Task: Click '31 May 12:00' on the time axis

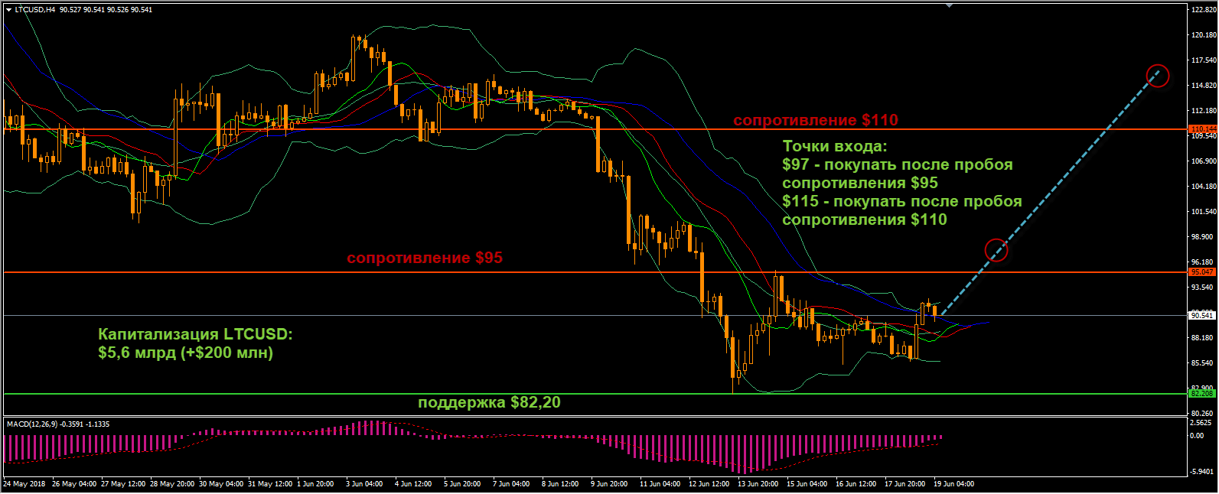Action: [270, 484]
